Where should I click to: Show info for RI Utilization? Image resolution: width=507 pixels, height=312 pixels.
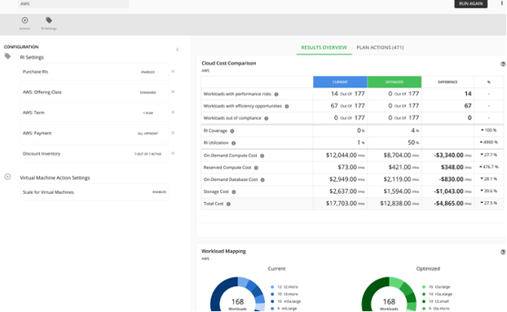point(233,143)
